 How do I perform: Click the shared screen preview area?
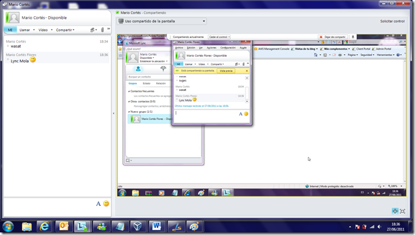click(x=262, y=115)
